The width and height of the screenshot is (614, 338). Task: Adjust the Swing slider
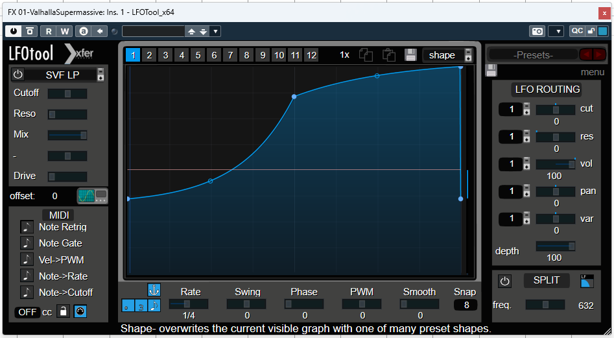click(246, 304)
